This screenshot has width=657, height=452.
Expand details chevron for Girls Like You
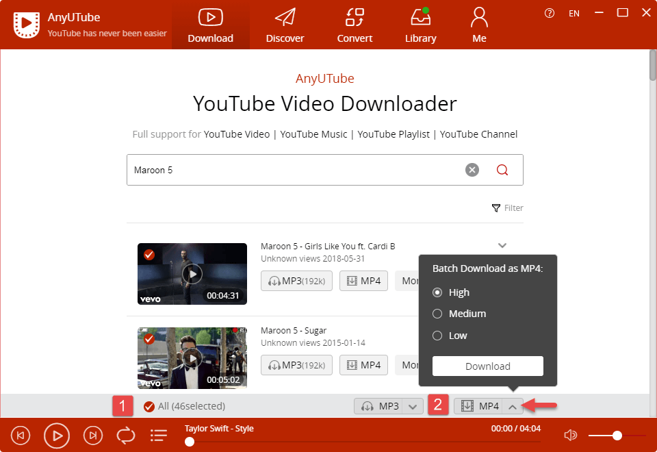click(502, 245)
